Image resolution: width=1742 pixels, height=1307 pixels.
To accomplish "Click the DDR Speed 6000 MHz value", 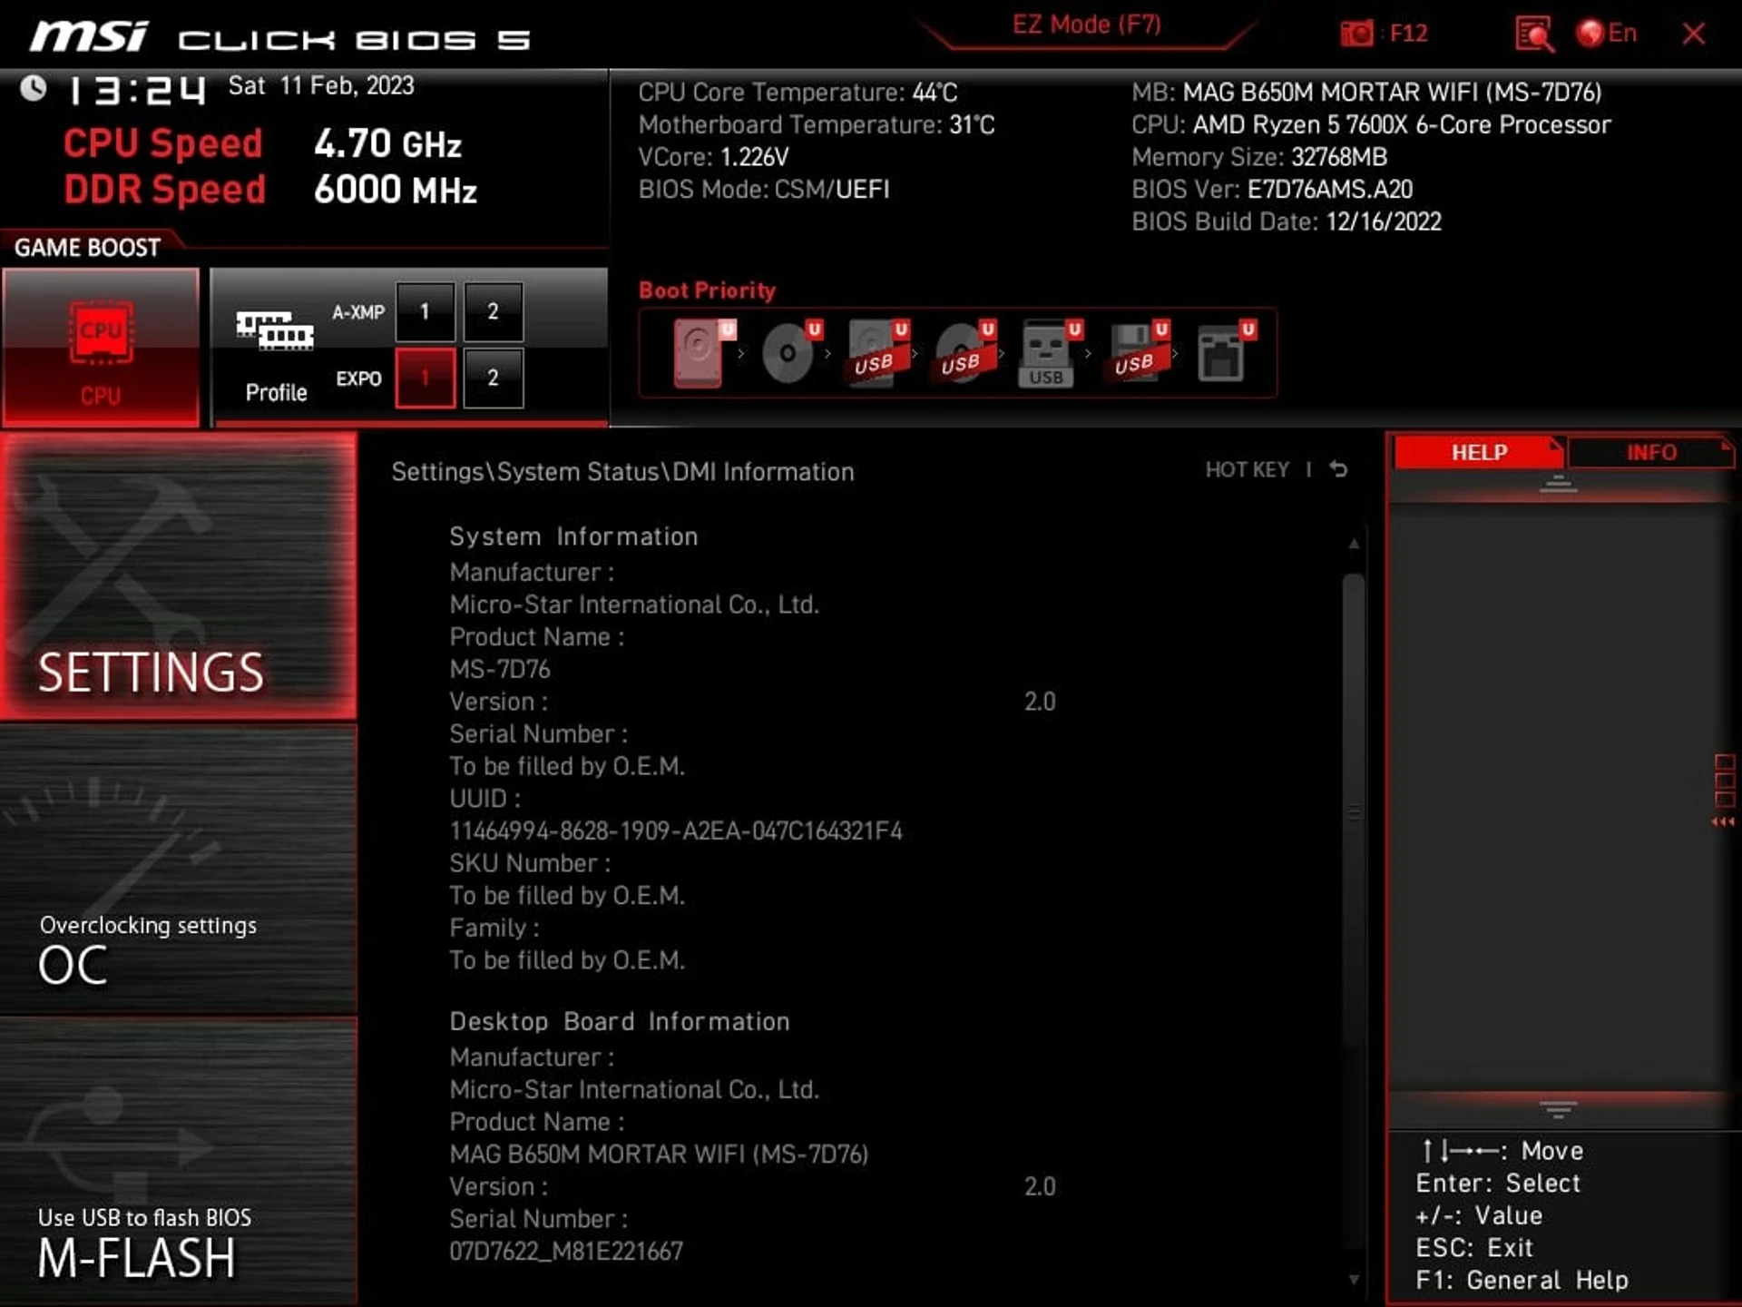I will (x=396, y=190).
